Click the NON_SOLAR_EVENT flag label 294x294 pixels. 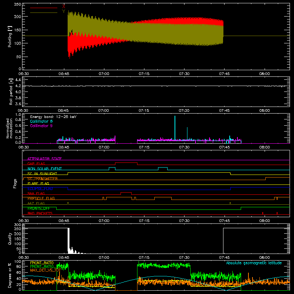(x=44, y=169)
